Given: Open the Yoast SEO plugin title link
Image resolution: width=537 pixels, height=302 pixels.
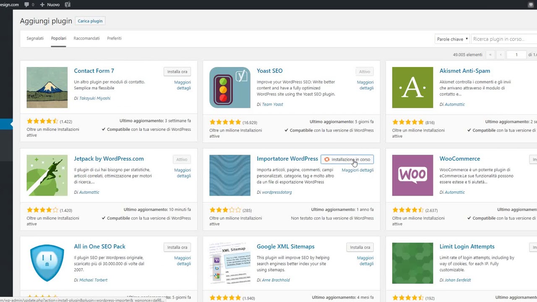Looking at the screenshot, I should pyautogui.click(x=270, y=71).
